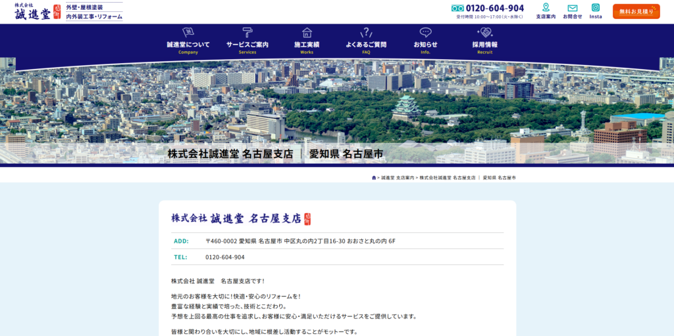Image resolution: width=674 pixels, height=336 pixels.
Task: Click the 内外装工事・リフォーム tagline text
Action: [94, 16]
